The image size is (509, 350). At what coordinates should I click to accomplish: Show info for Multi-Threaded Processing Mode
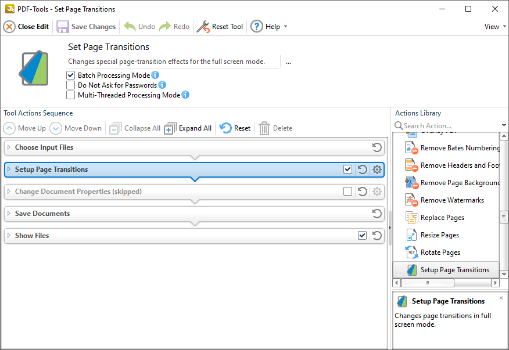point(185,95)
